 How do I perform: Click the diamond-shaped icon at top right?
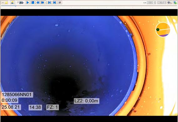[x=169, y=3]
